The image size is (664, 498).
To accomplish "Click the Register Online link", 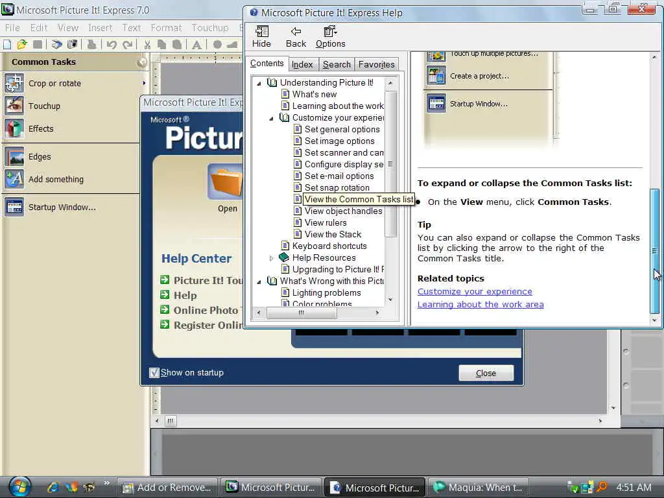I will pyautogui.click(x=208, y=326).
